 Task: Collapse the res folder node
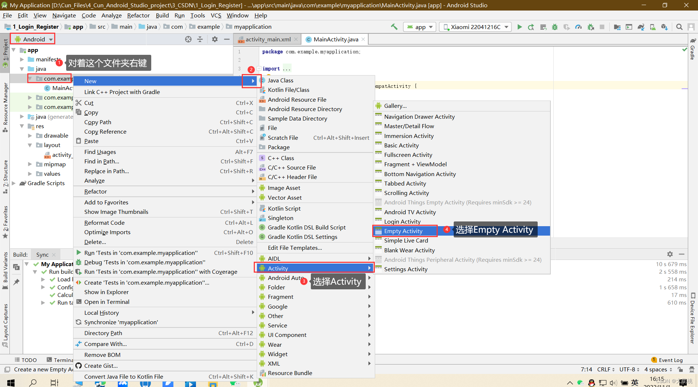tap(22, 126)
